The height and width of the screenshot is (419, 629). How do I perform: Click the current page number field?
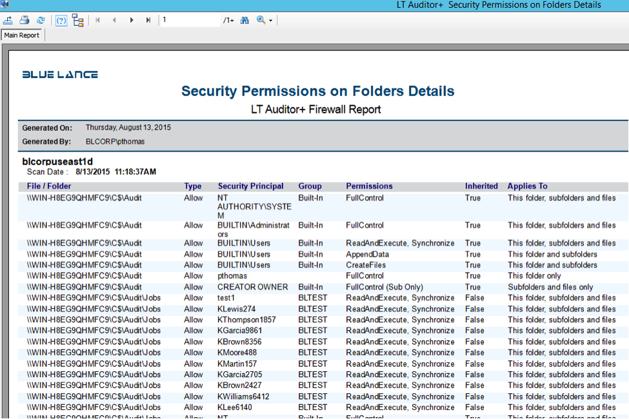(x=191, y=20)
